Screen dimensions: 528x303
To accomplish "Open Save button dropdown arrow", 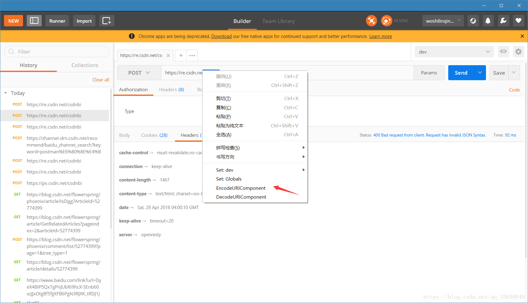I will [x=514, y=73].
